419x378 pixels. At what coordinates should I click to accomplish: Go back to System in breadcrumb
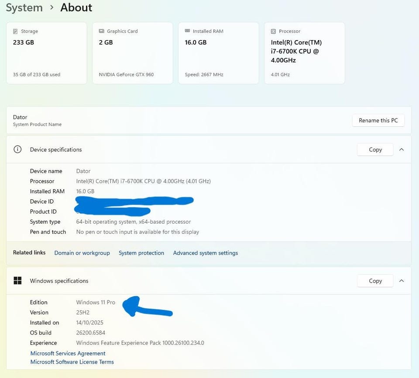(24, 8)
